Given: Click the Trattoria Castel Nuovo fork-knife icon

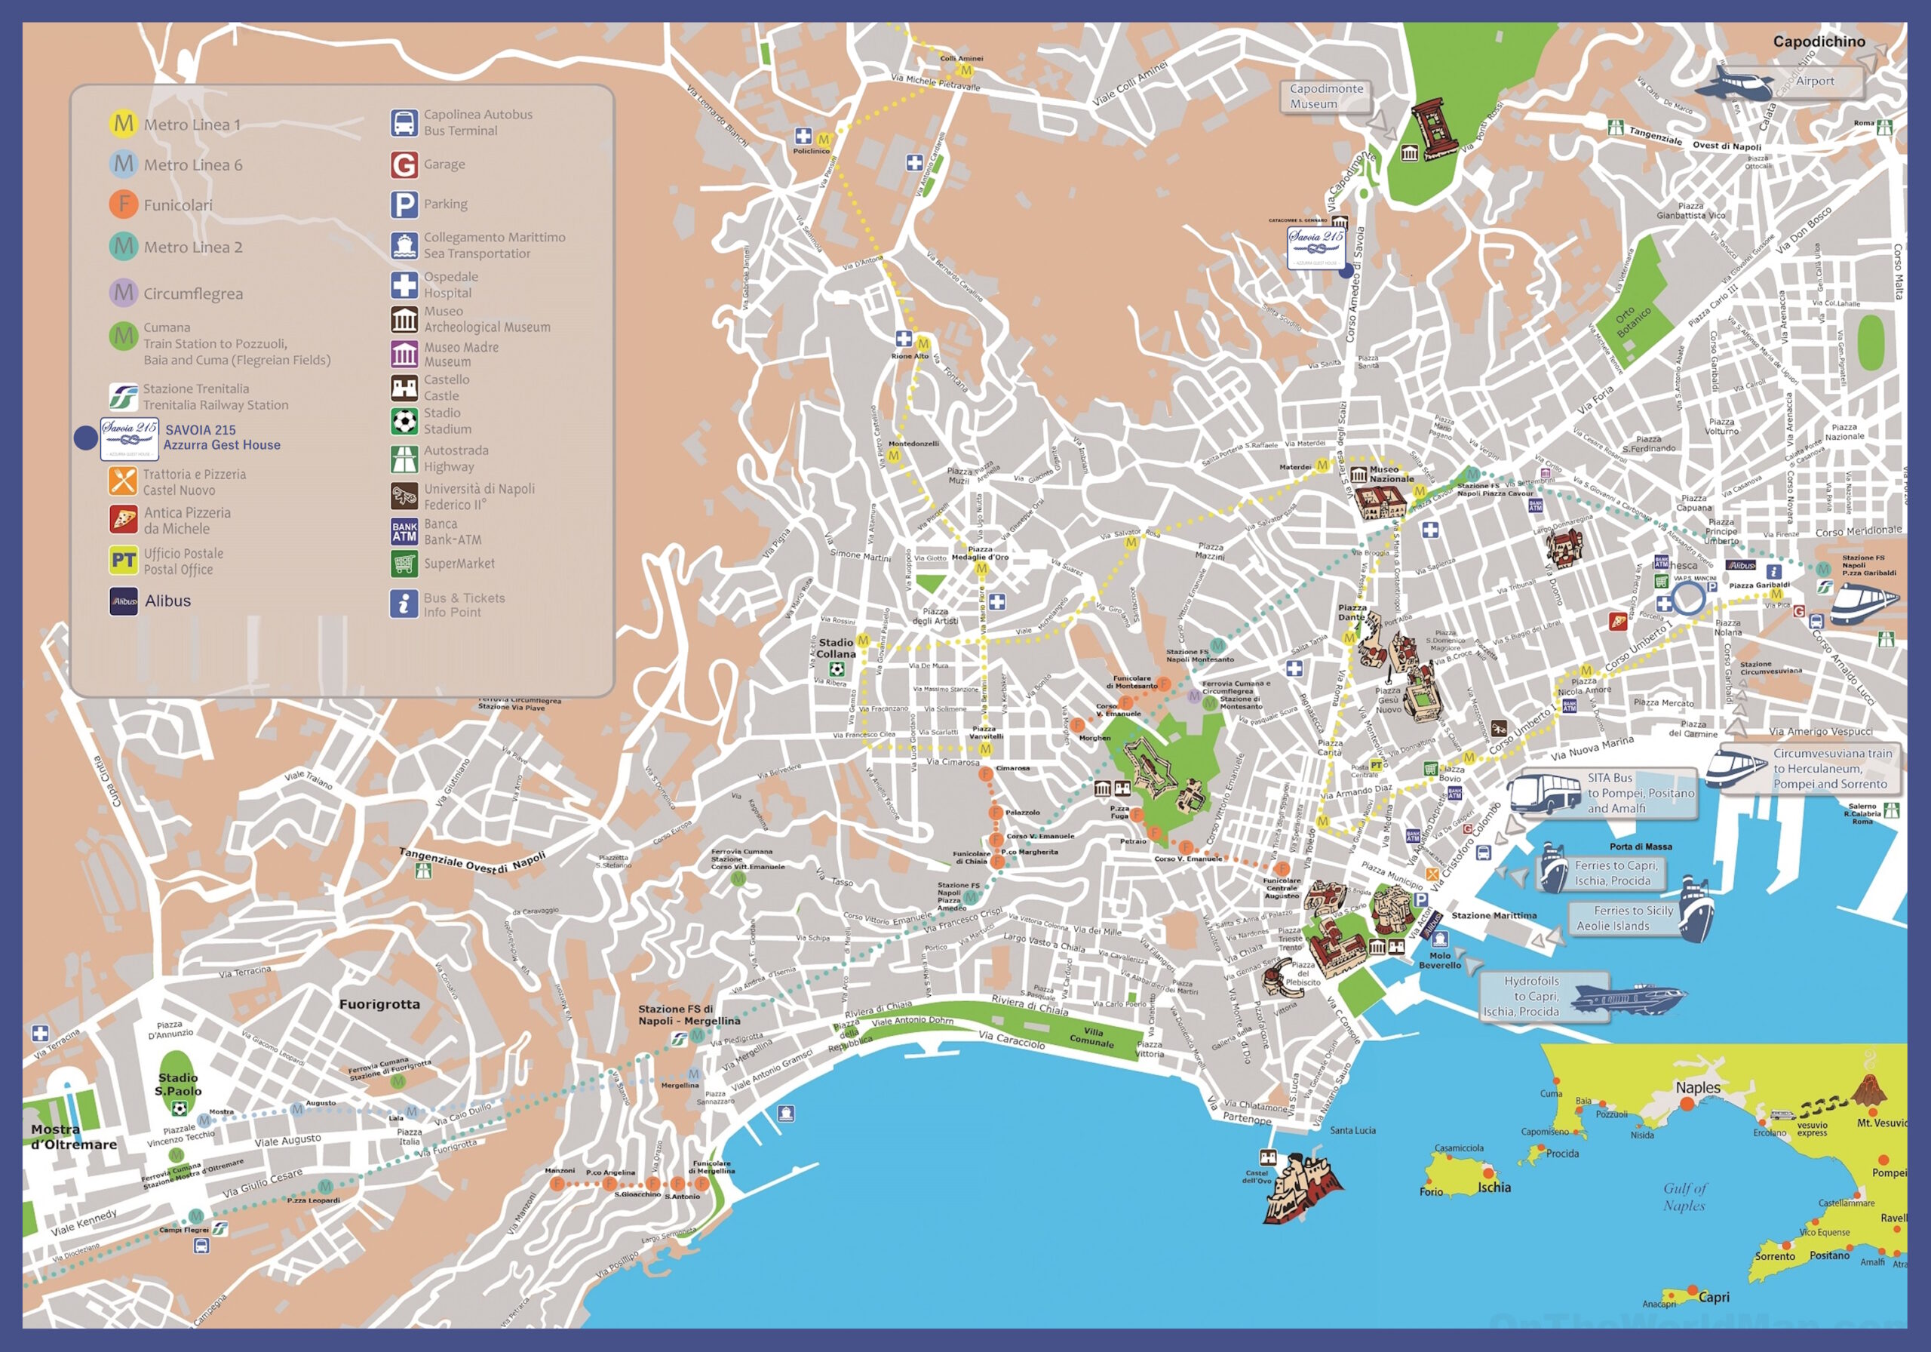Looking at the screenshot, I should 124,481.
